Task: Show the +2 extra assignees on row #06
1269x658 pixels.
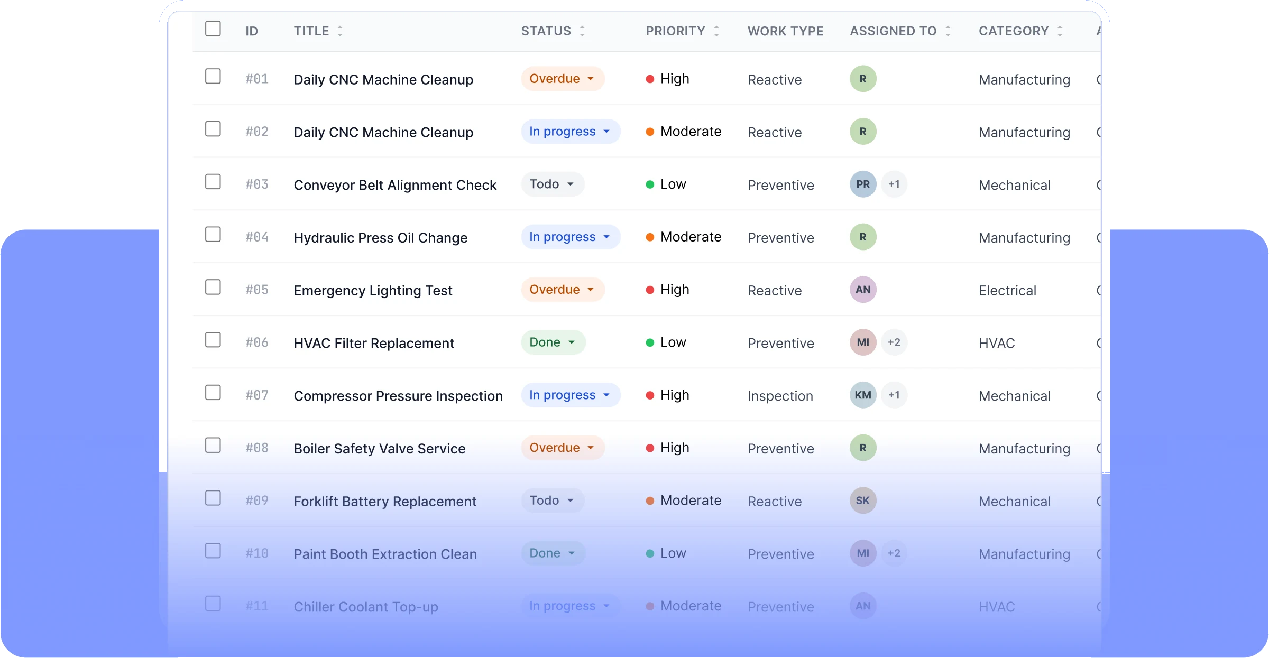Action: [x=894, y=342]
